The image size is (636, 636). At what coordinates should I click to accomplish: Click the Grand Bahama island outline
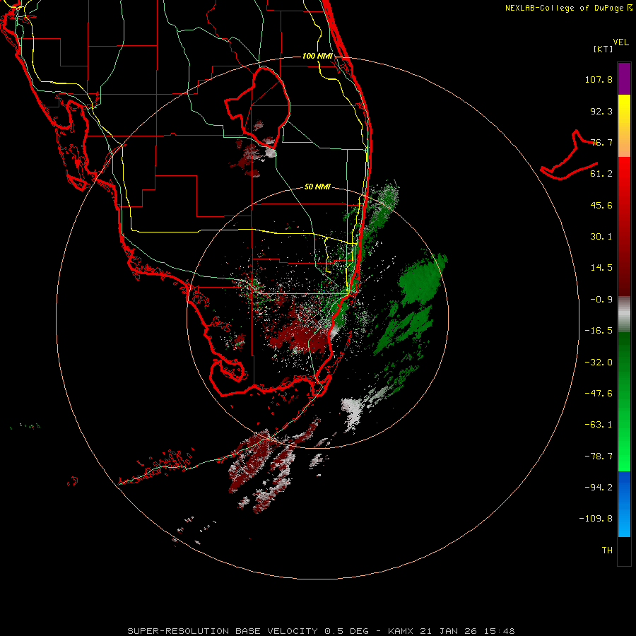coord(569,155)
